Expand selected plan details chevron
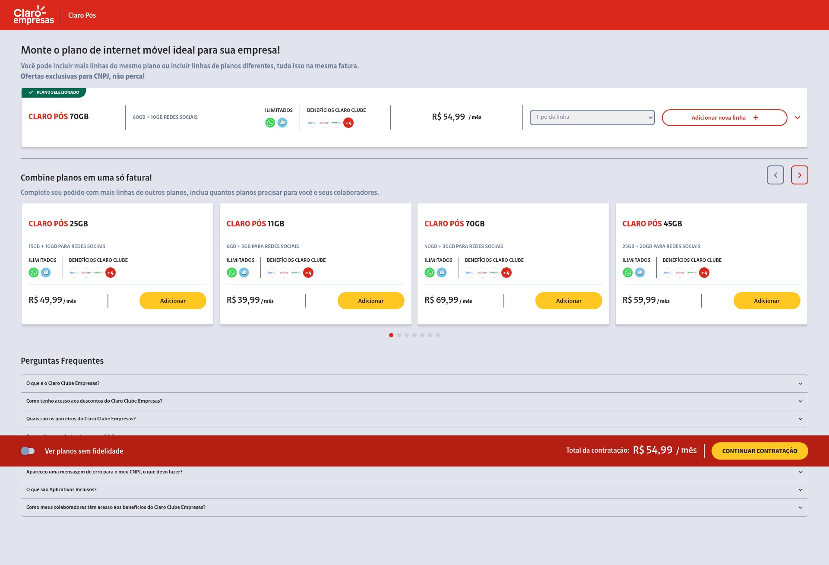 797,117
